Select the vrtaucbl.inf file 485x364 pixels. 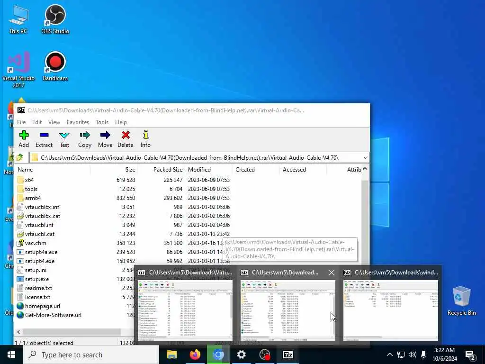(39, 225)
